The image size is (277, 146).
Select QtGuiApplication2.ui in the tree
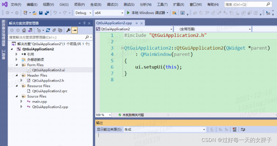click(48, 70)
